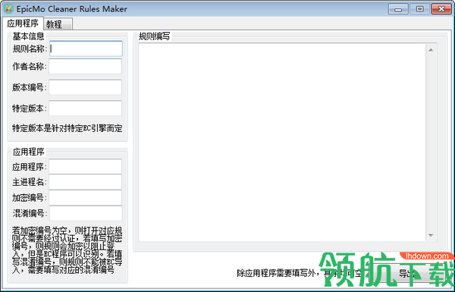455x292 pixels.
Task: Click the 加密编号 input box
Action: (x=85, y=198)
